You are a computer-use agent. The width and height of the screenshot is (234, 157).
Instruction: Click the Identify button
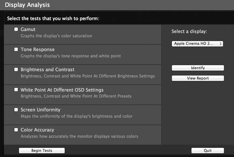(198, 68)
